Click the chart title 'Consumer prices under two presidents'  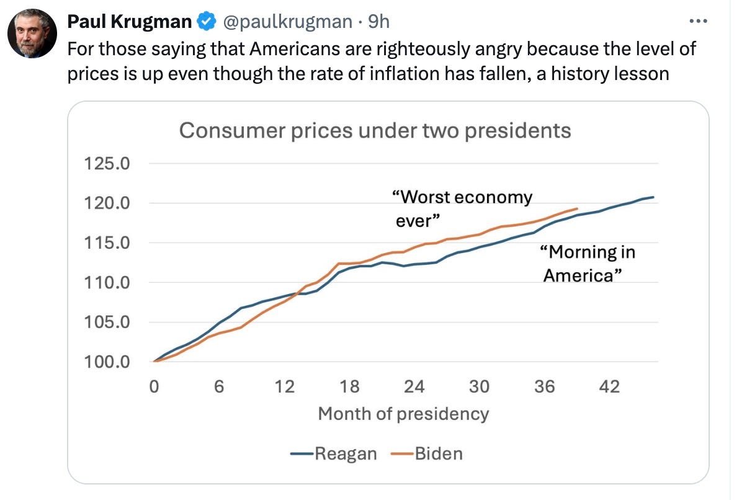click(x=375, y=131)
